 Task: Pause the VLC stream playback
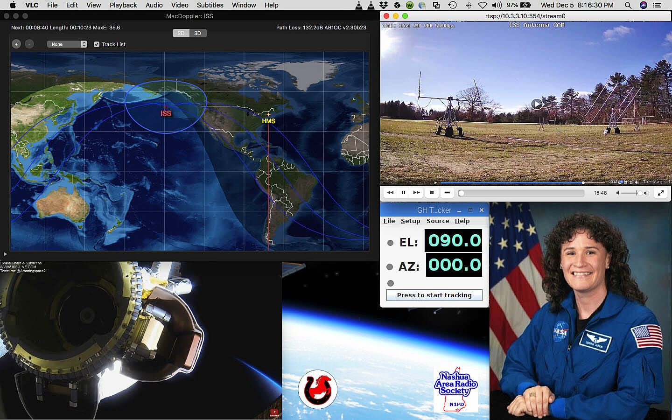(x=404, y=192)
